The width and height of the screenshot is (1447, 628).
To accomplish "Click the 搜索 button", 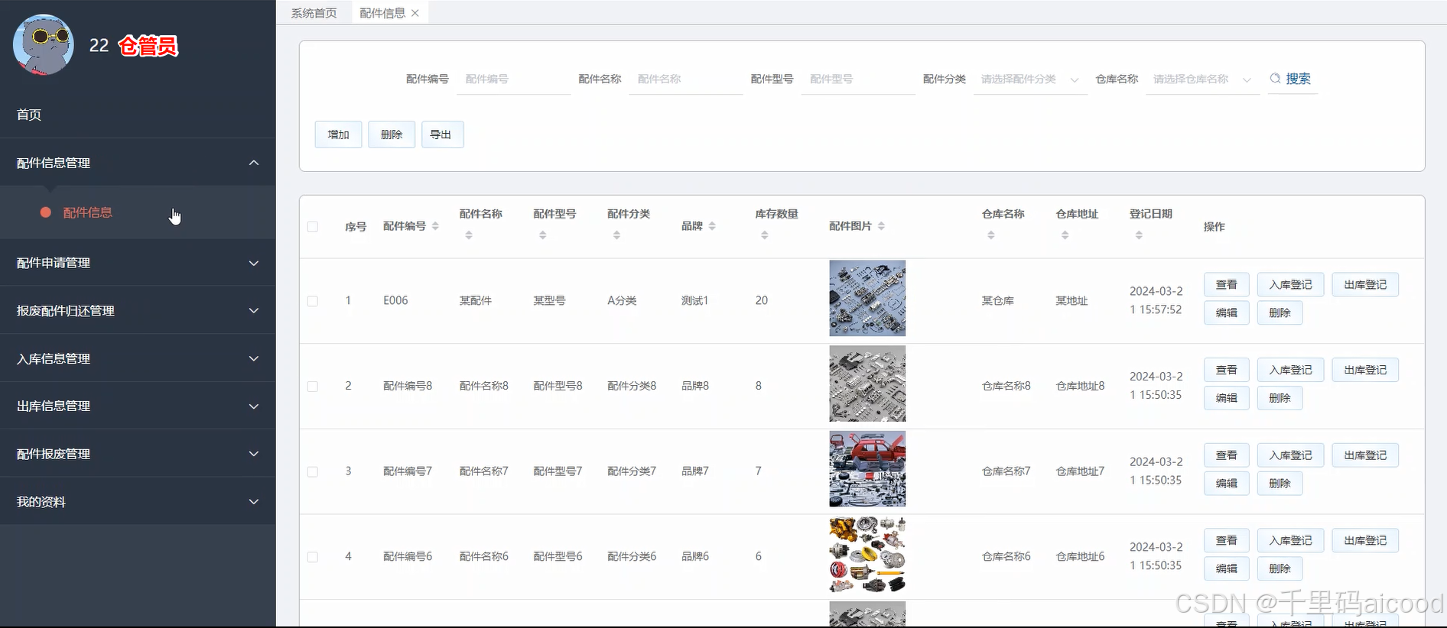I will point(1292,79).
